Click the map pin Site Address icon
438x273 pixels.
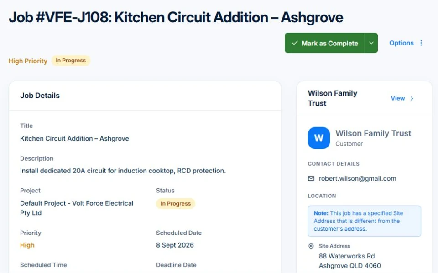pos(311,246)
